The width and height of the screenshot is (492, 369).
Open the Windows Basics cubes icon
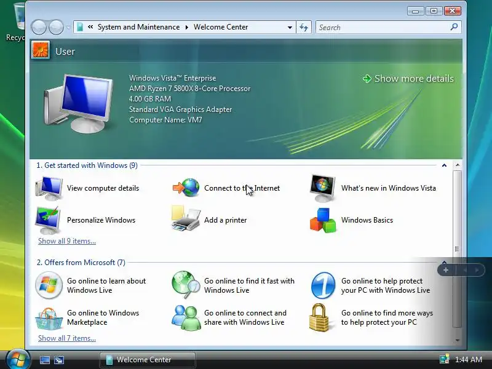click(x=323, y=220)
